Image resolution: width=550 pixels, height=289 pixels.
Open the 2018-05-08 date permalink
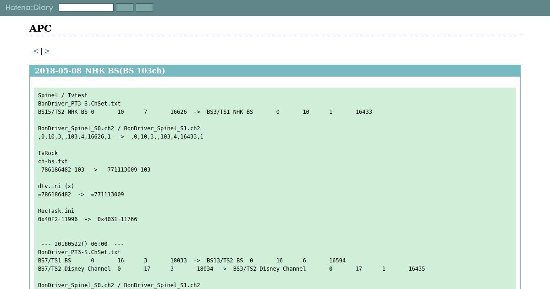(58, 71)
